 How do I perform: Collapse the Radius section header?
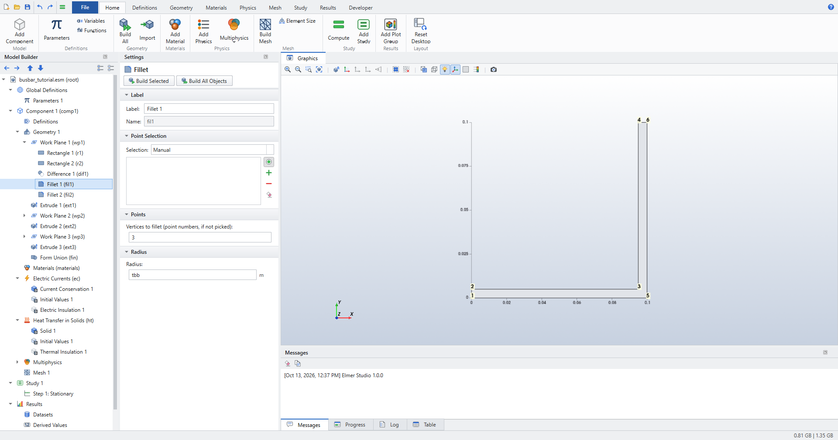click(x=127, y=252)
